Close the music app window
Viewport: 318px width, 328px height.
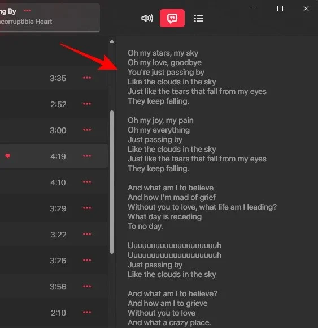pos(306,8)
